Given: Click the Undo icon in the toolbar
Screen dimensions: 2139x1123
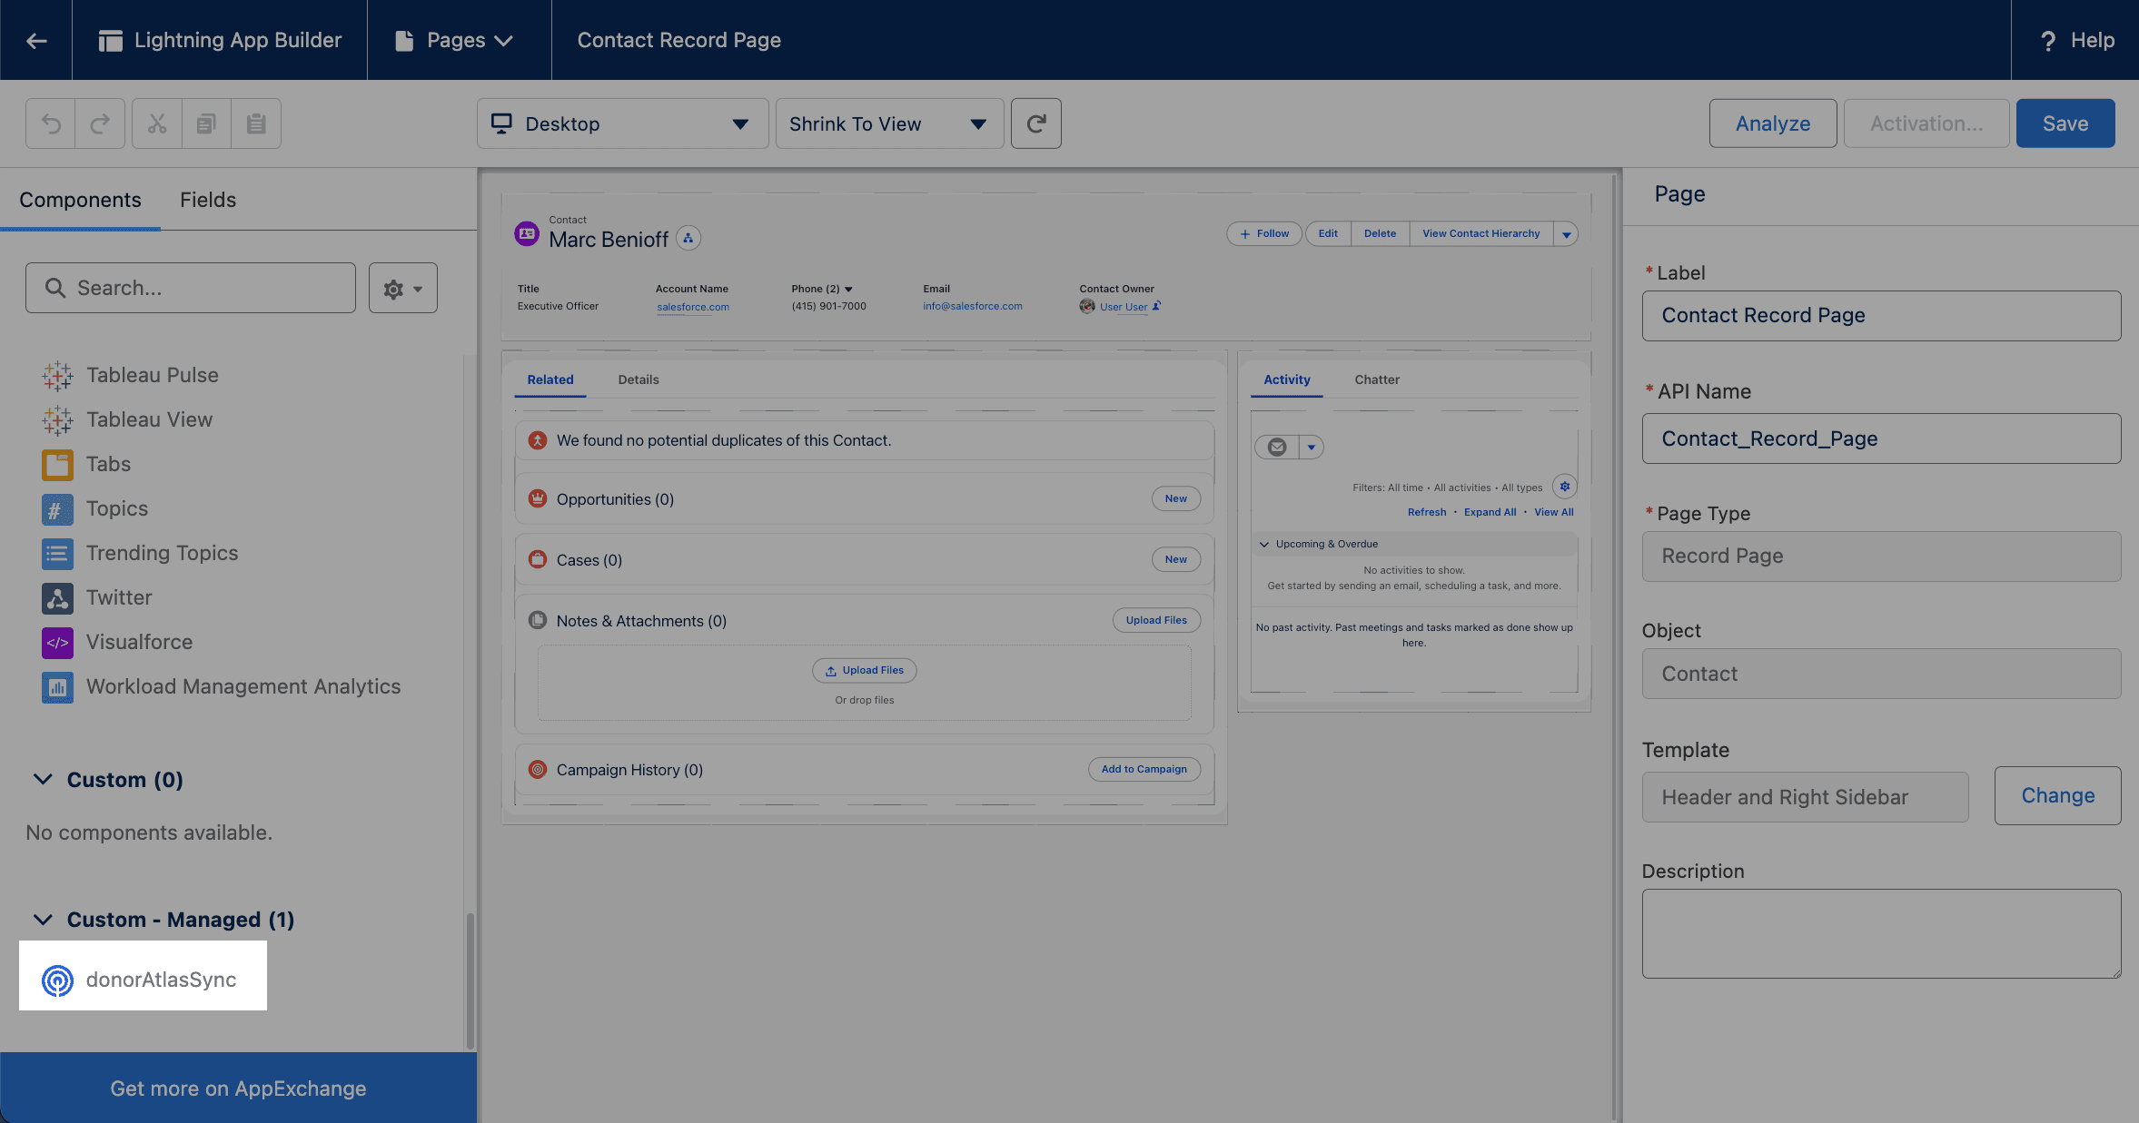Looking at the screenshot, I should 50,123.
